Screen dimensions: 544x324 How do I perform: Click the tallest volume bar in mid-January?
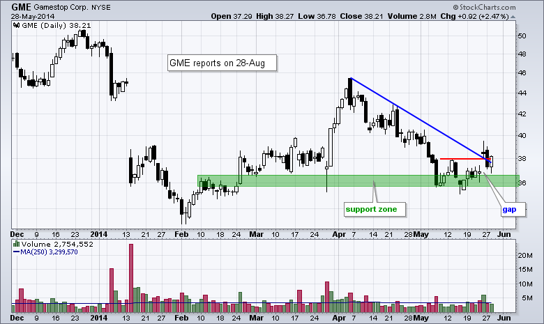131,278
